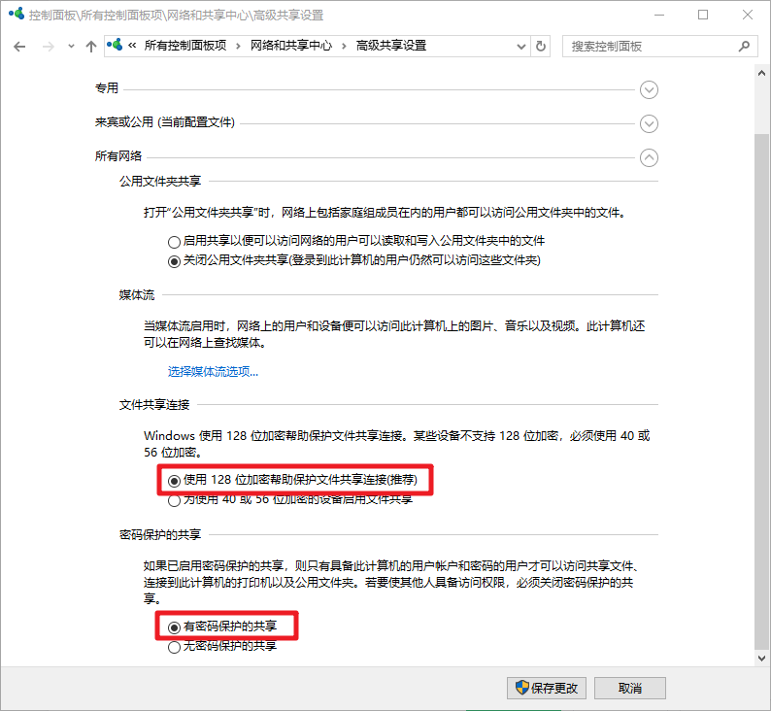771x711 pixels.
Task: Minimize the window
Action: [x=659, y=15]
